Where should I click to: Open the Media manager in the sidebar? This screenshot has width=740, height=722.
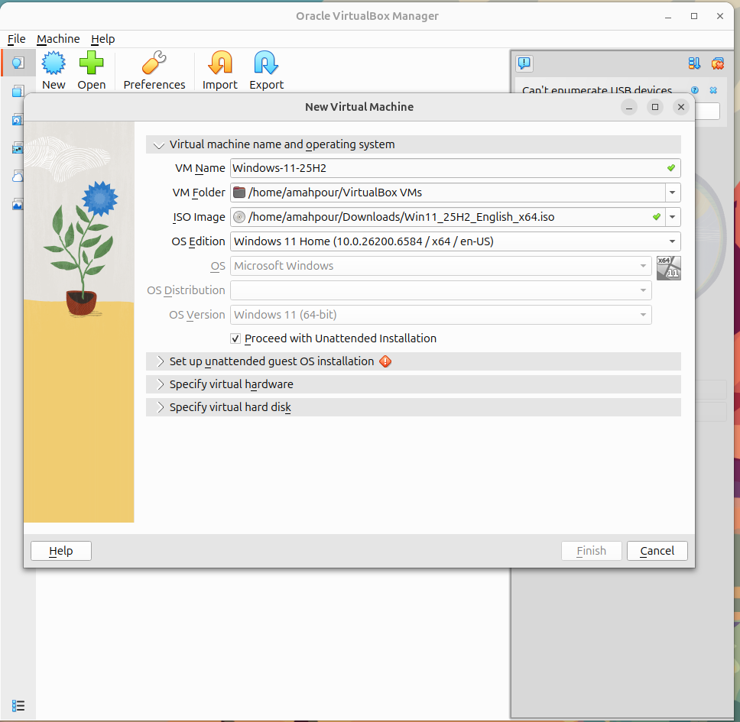click(x=18, y=119)
